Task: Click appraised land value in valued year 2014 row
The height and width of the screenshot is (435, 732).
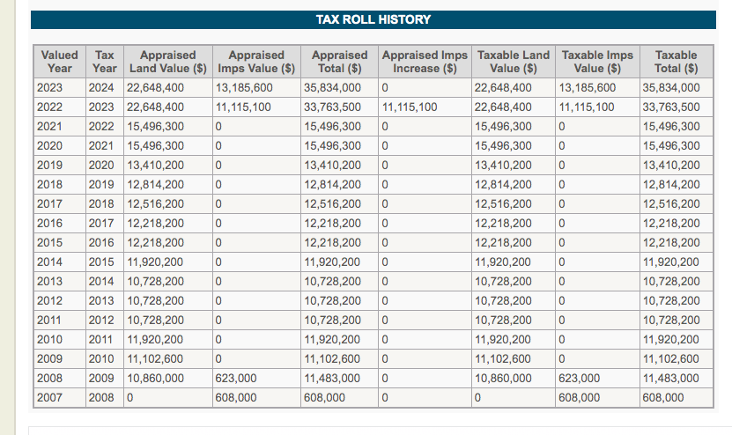Action: [168, 262]
